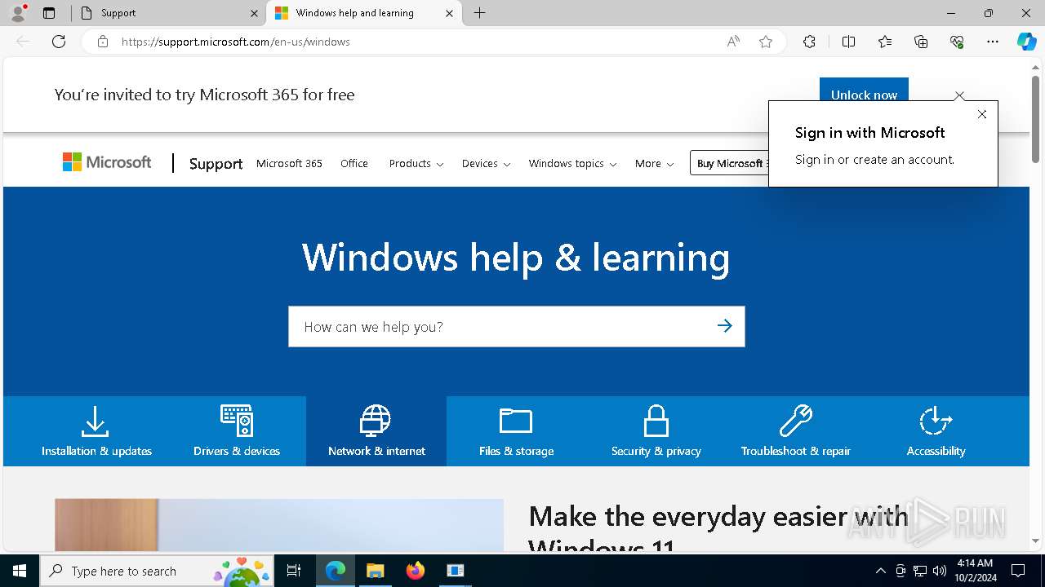Open the tab actions menu icon
1045x587 pixels.
click(x=49, y=13)
